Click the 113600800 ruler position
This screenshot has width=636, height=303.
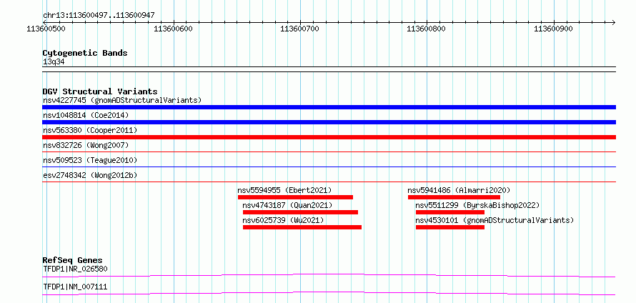click(x=427, y=29)
